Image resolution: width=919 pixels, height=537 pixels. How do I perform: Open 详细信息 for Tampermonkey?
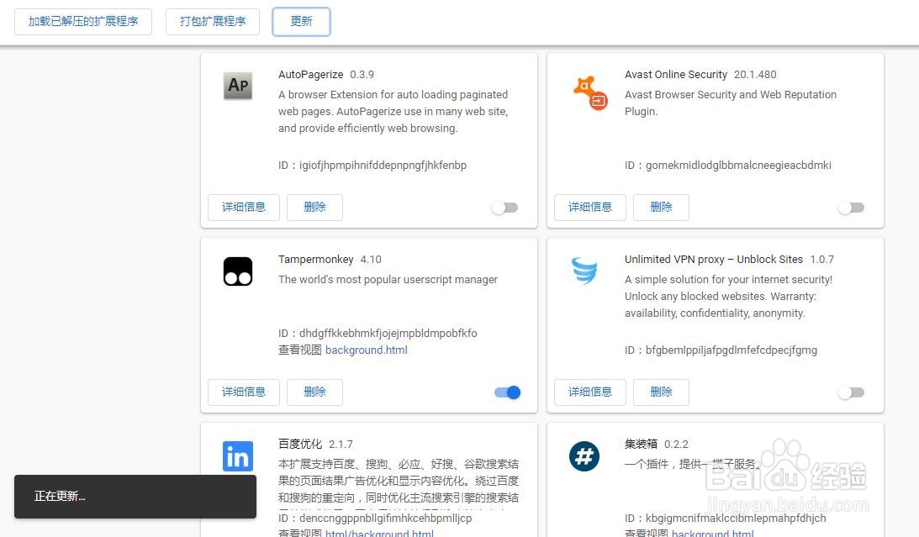click(x=244, y=392)
